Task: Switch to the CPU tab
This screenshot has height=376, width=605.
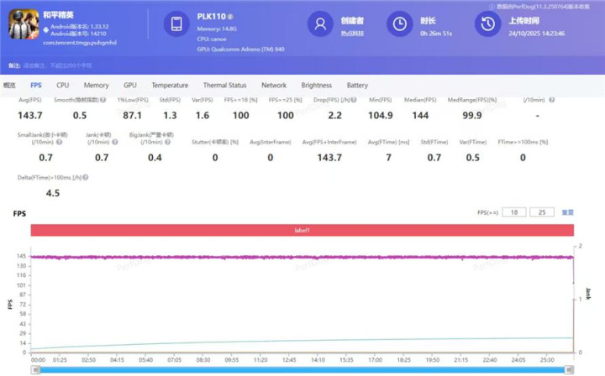Action: [62, 85]
